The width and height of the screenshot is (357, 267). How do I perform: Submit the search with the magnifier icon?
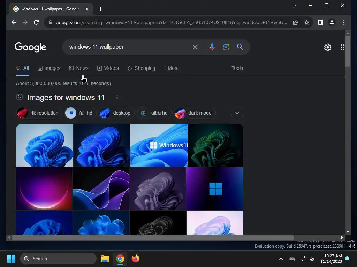pyautogui.click(x=240, y=47)
